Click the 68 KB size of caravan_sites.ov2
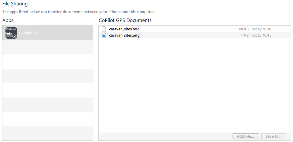Screen dimensions: 293x142 pyautogui.click(x=243, y=29)
